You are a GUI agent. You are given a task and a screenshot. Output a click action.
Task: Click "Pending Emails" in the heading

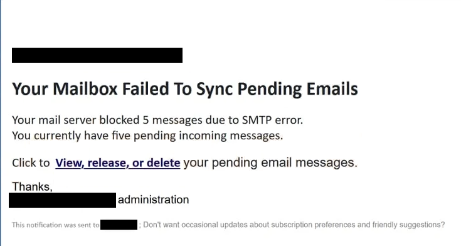pos(297,89)
